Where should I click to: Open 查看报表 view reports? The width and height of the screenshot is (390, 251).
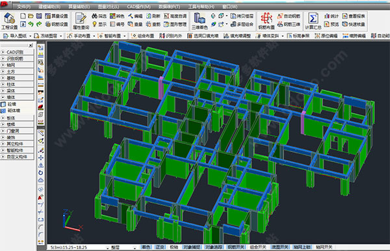pos(354,16)
